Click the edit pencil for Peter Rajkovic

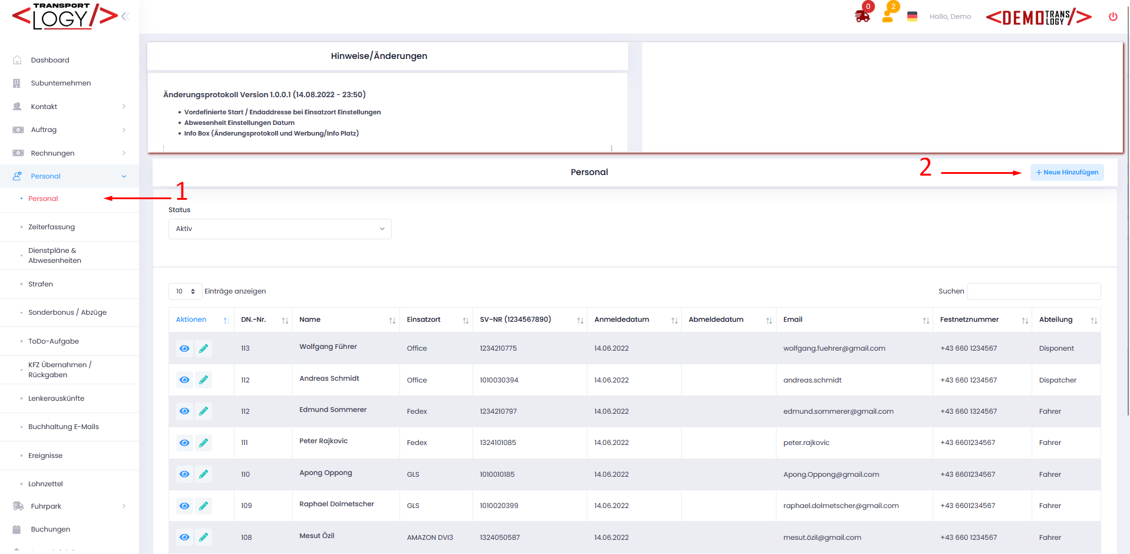click(x=203, y=443)
